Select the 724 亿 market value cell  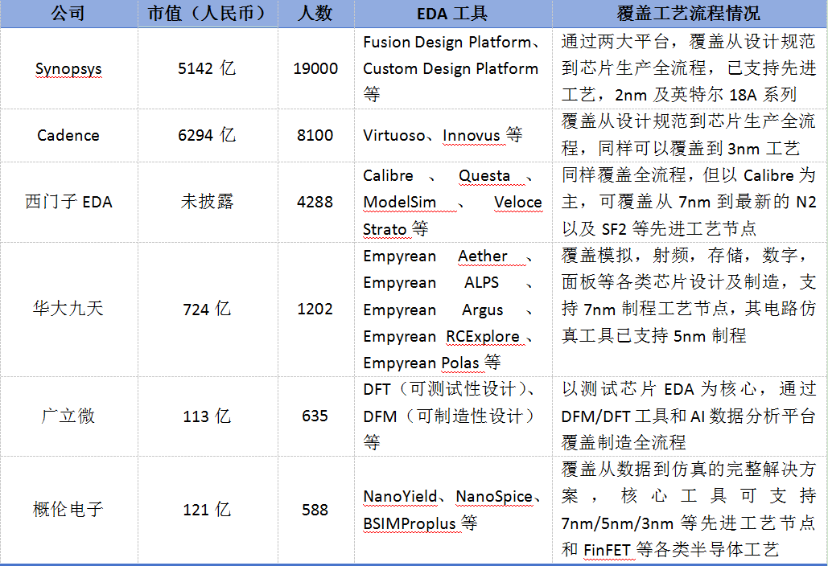click(208, 309)
